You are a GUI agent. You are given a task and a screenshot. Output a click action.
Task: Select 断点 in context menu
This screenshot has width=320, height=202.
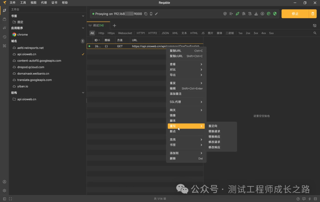(186, 131)
